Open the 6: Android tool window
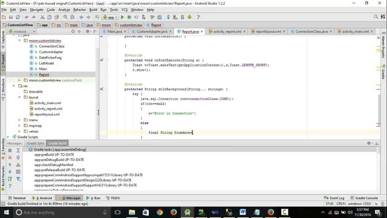 42,198
